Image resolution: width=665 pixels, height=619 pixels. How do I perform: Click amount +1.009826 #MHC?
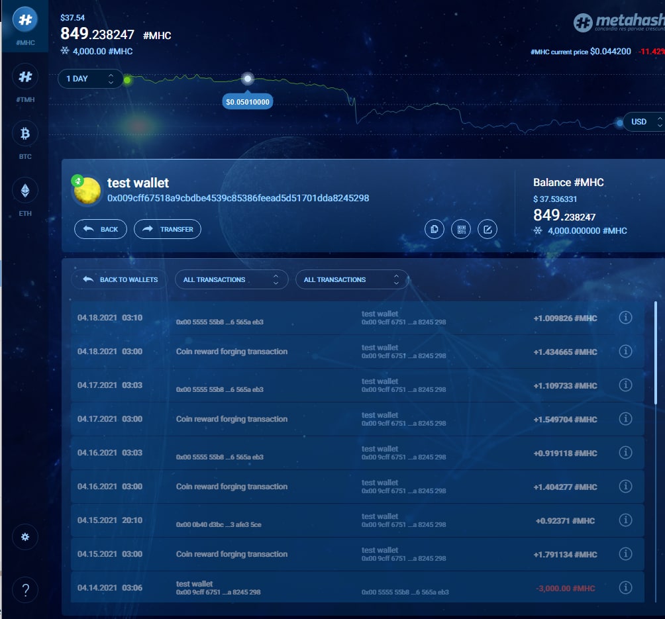coord(565,318)
